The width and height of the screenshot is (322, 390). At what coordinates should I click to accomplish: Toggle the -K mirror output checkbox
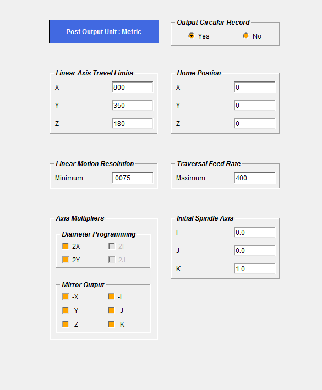(111, 324)
